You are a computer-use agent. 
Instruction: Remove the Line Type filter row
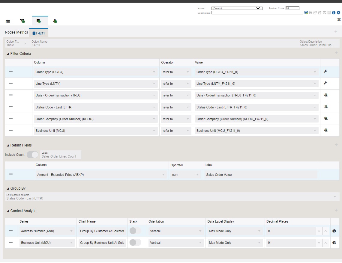click(x=11, y=83)
